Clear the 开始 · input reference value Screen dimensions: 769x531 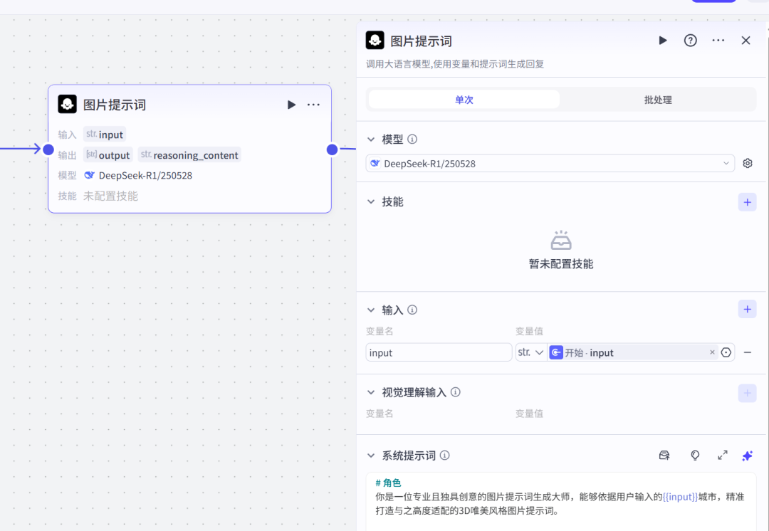[712, 352]
